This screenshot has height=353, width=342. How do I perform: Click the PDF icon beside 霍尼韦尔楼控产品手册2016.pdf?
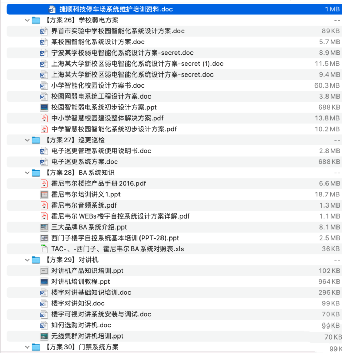pyautogui.click(x=44, y=183)
